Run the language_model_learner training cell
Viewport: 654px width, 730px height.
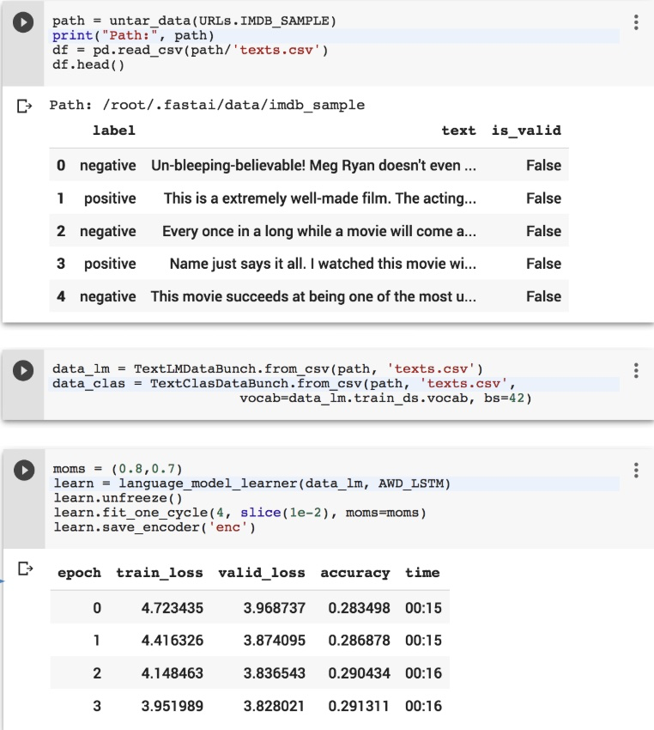tap(25, 471)
